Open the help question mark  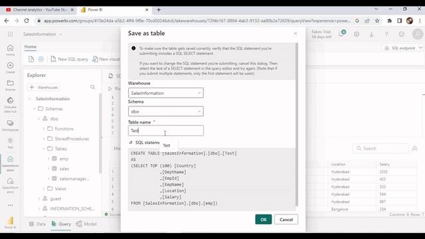click(386, 34)
